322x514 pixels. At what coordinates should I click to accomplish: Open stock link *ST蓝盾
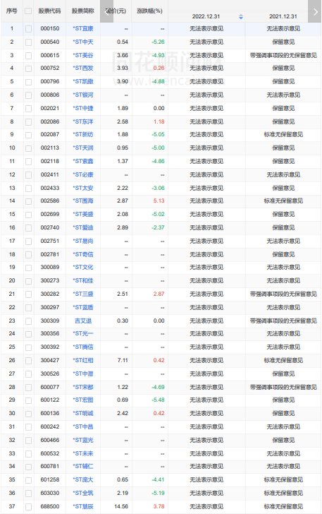(83, 308)
